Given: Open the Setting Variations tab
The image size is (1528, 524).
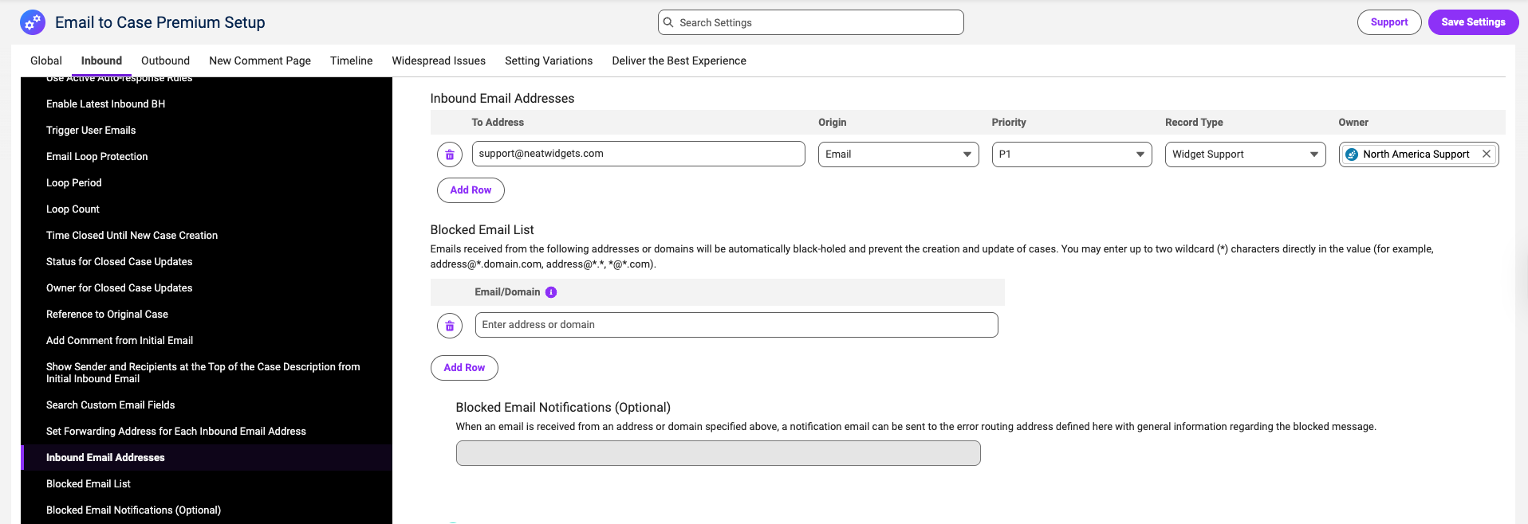Looking at the screenshot, I should [x=549, y=61].
